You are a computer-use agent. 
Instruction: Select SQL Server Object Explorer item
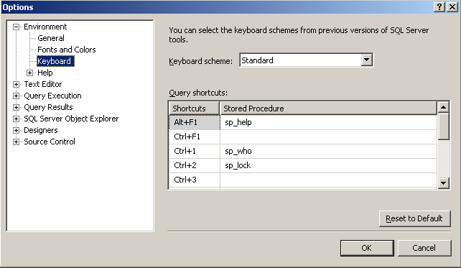[71, 119]
